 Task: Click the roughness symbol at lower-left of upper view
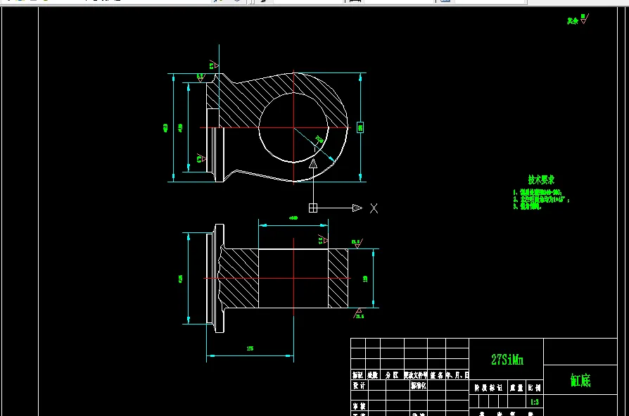pos(201,158)
